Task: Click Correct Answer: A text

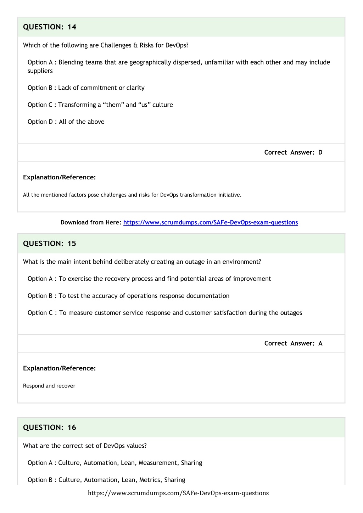Action: (294, 343)
